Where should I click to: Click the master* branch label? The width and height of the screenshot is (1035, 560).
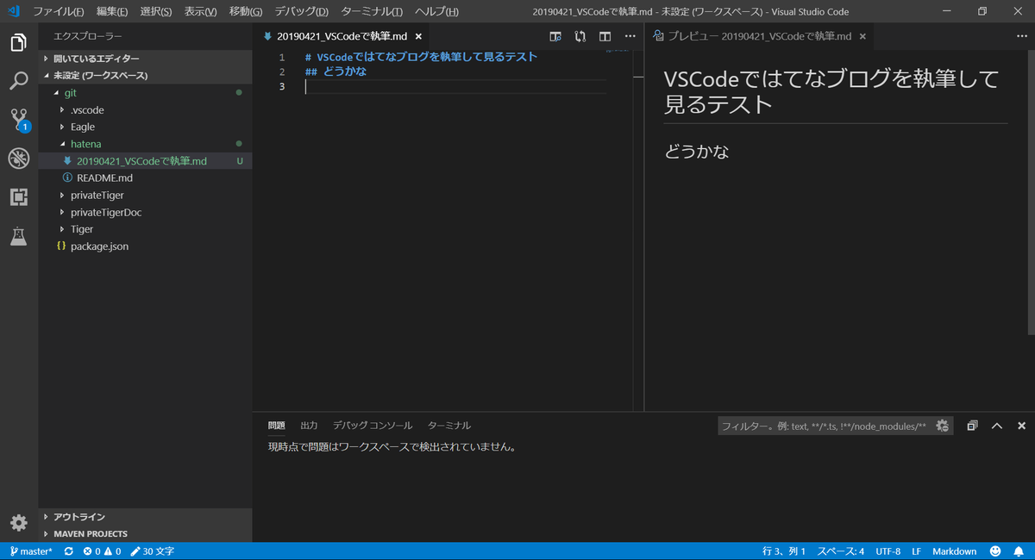coord(31,551)
